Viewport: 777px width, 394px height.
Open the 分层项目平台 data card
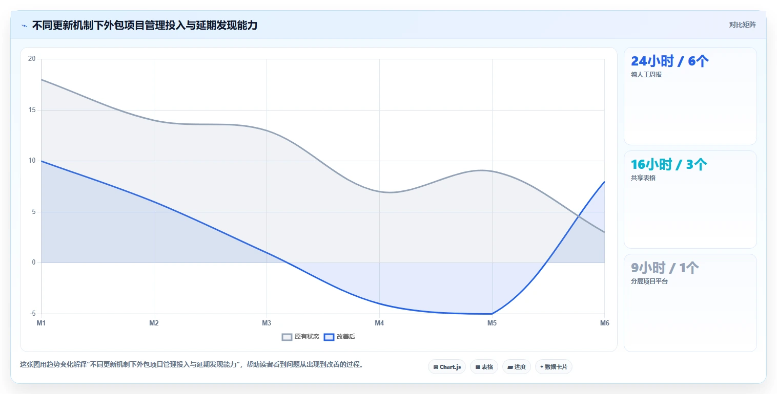coord(690,303)
